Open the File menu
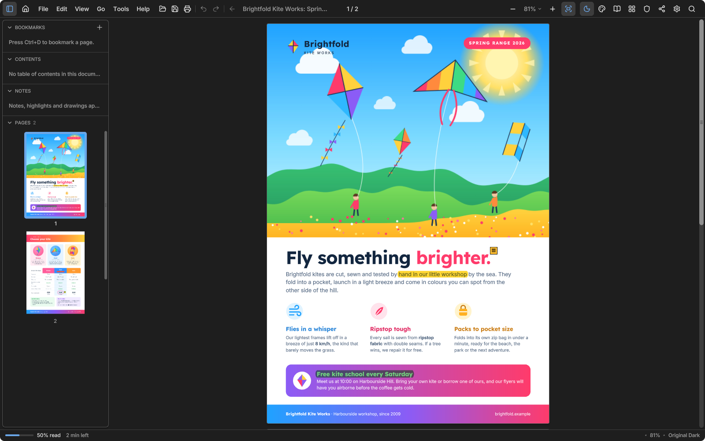 pos(43,9)
